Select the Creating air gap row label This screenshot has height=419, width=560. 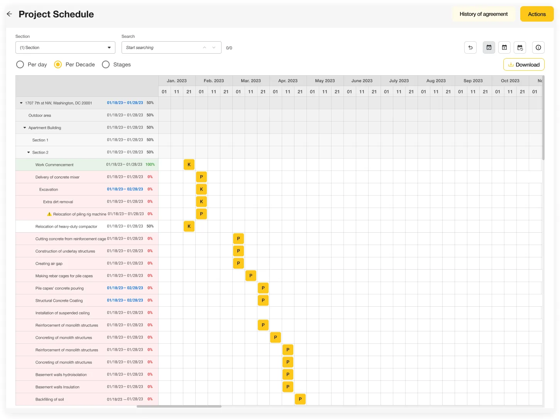(49, 264)
